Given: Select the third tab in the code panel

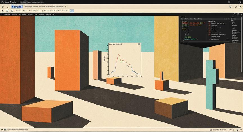Looking at the screenshot, I should [192, 19].
